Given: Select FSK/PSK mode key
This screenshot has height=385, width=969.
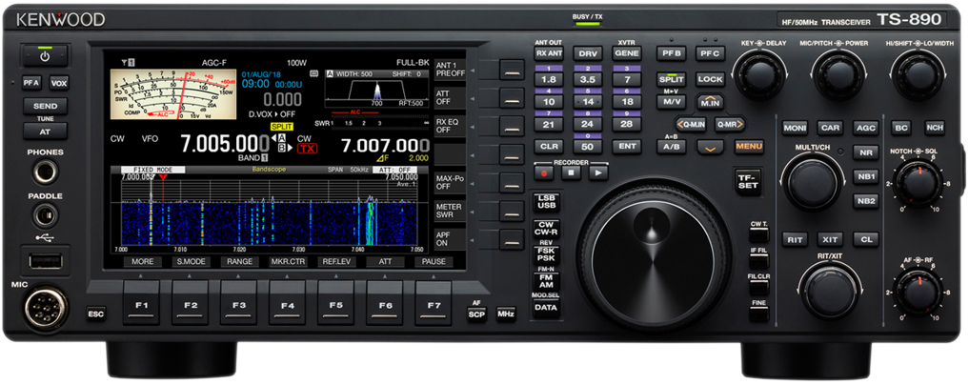Looking at the screenshot, I should pos(546,254).
